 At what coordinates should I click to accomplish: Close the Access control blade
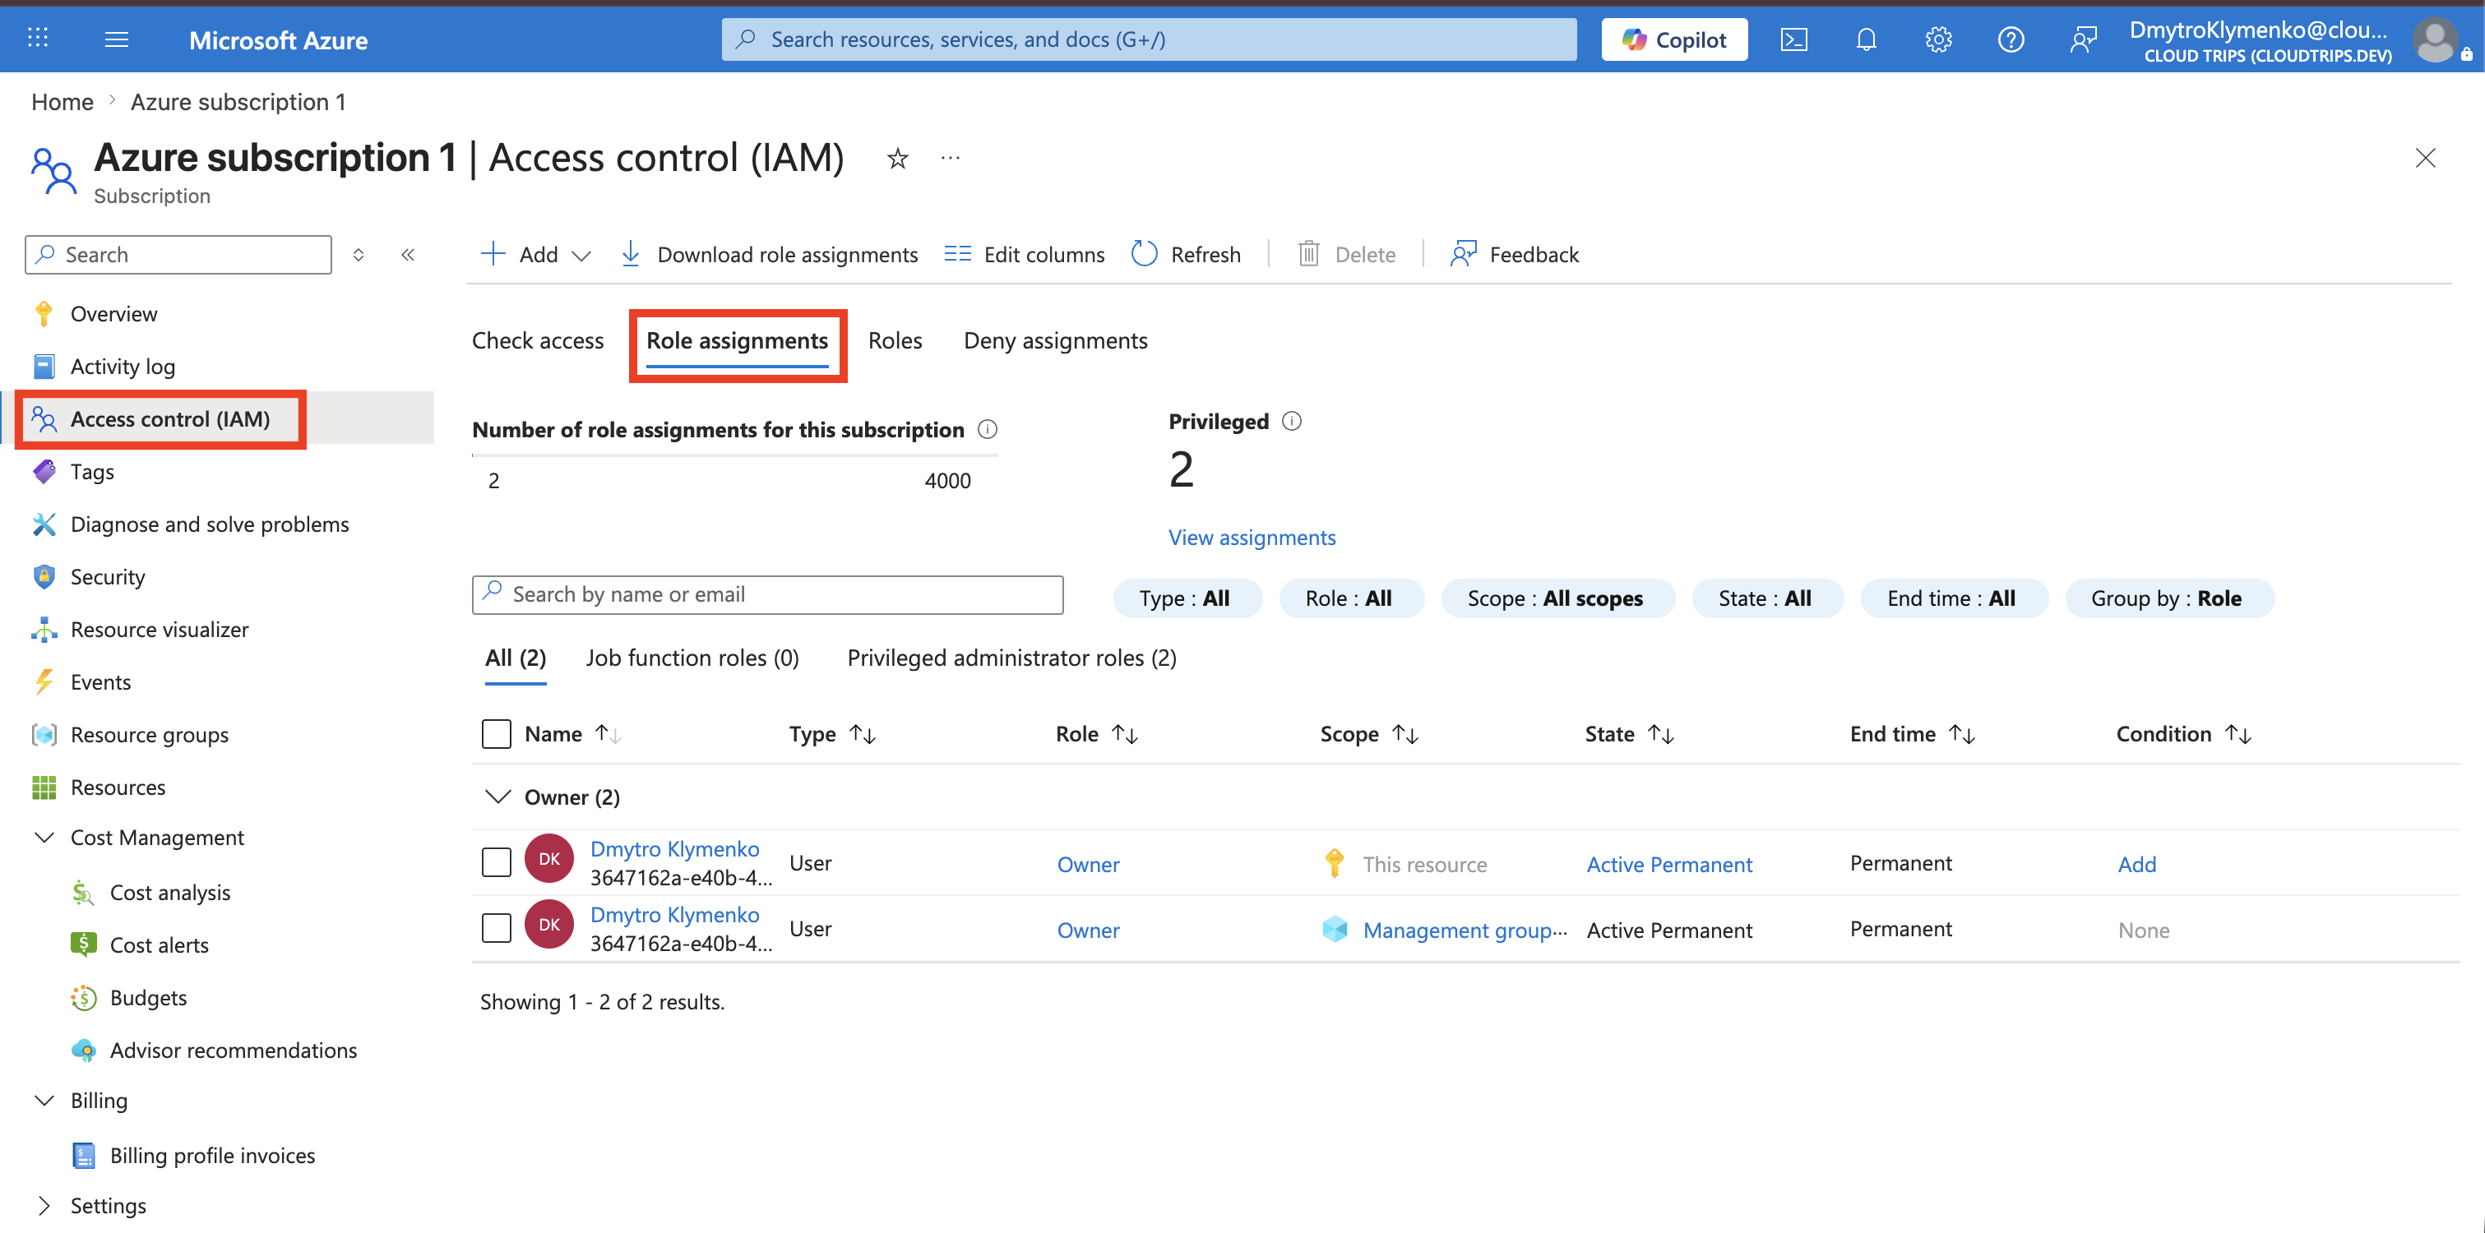(2424, 158)
